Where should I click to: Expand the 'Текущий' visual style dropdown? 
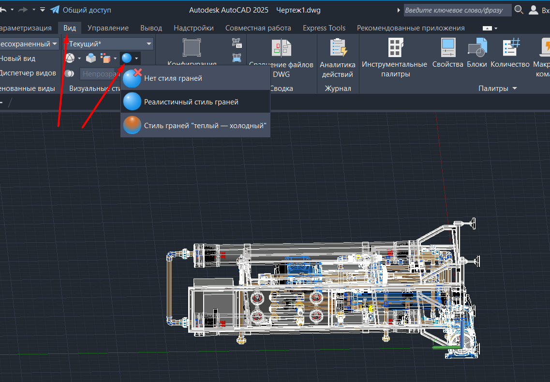149,44
